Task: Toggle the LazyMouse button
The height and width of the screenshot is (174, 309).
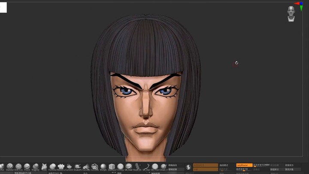Action: pyautogui.click(x=244, y=165)
